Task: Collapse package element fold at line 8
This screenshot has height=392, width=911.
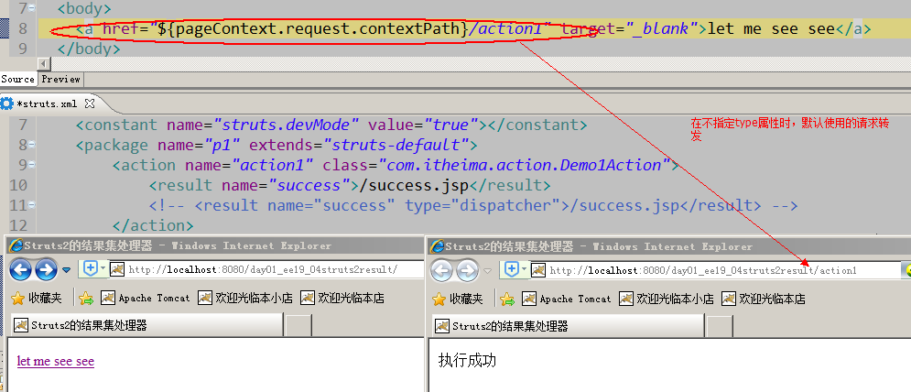Action: tap(31, 144)
